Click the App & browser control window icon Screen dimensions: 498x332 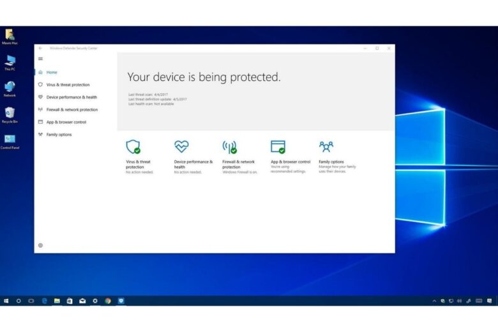click(x=278, y=147)
